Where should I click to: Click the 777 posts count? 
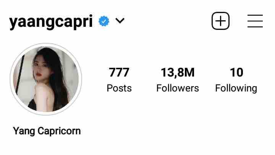[119, 72]
